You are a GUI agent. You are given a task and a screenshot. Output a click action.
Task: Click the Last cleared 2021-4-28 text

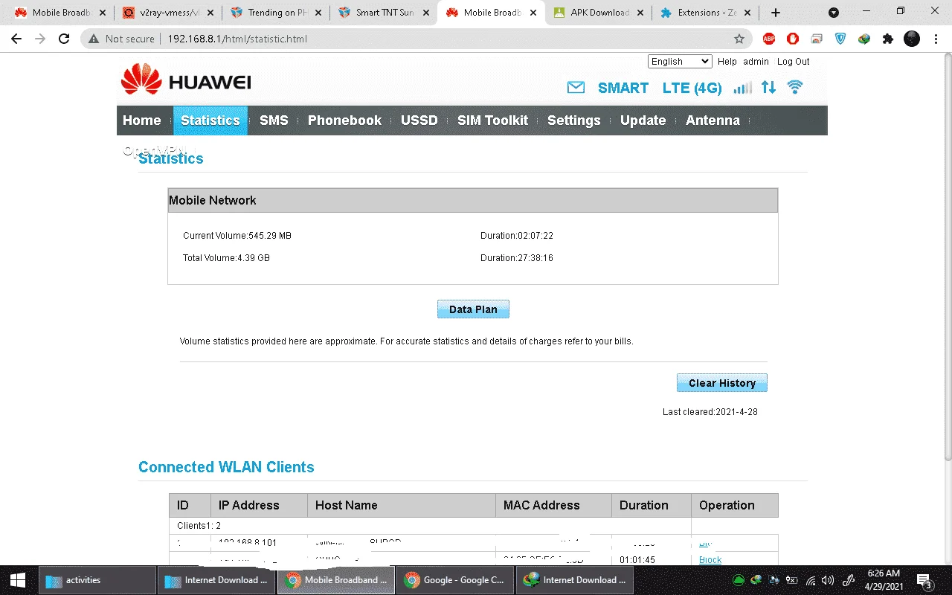[710, 412]
